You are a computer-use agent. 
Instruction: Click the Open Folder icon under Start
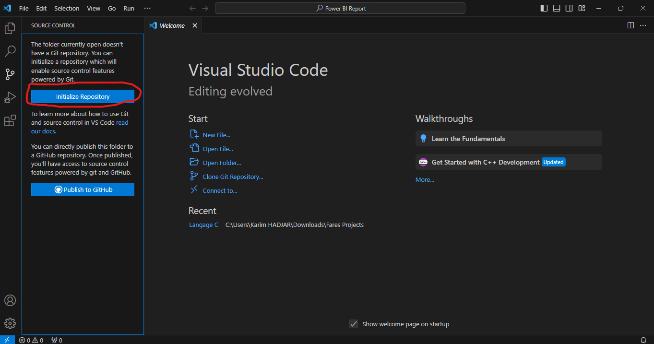click(x=194, y=162)
